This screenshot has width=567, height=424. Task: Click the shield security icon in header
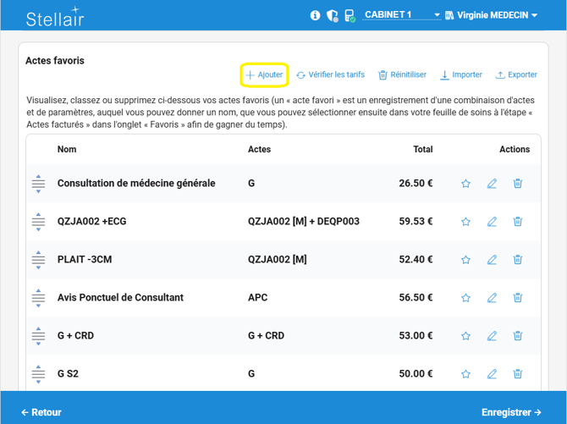[332, 15]
